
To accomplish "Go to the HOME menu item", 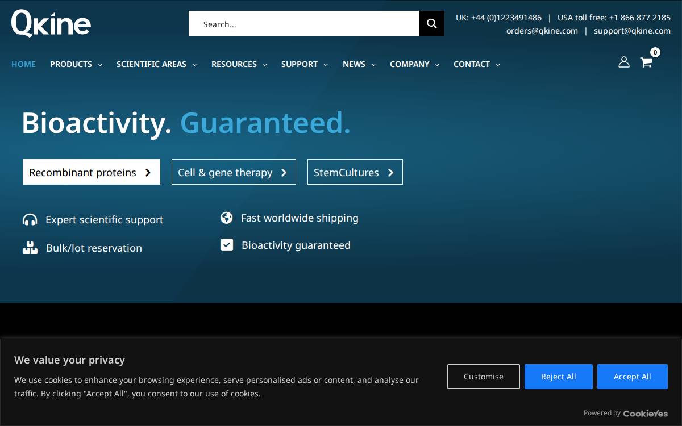I will (x=23, y=64).
